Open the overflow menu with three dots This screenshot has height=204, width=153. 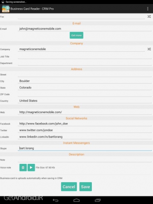(x=148, y=9)
